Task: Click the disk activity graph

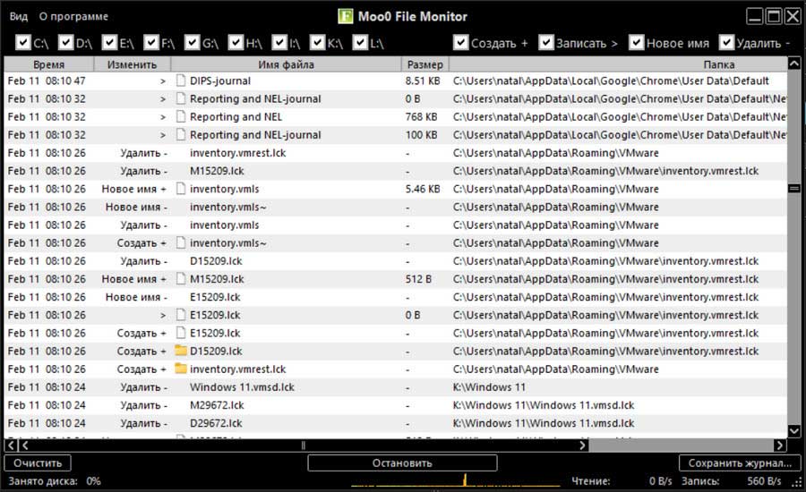Action: [456, 480]
